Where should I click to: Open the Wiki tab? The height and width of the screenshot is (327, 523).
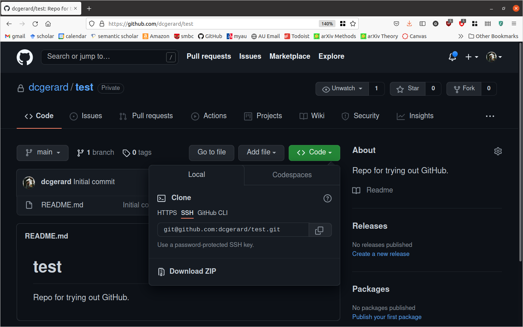point(312,116)
